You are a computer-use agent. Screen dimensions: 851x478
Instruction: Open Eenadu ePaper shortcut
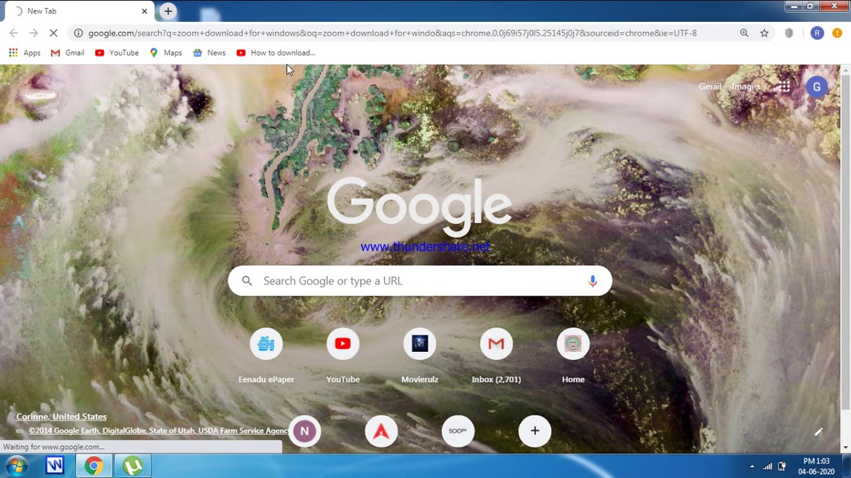coord(266,357)
